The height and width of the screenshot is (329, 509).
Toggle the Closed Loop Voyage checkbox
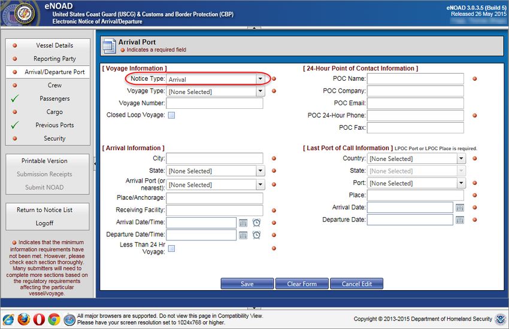(171, 115)
